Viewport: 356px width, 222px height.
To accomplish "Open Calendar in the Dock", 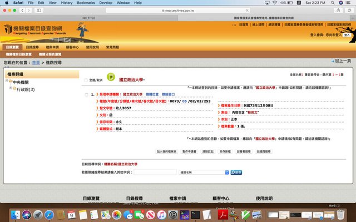I will click(x=72, y=215).
